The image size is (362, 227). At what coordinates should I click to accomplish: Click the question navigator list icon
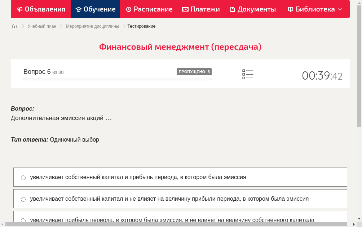pos(248,74)
